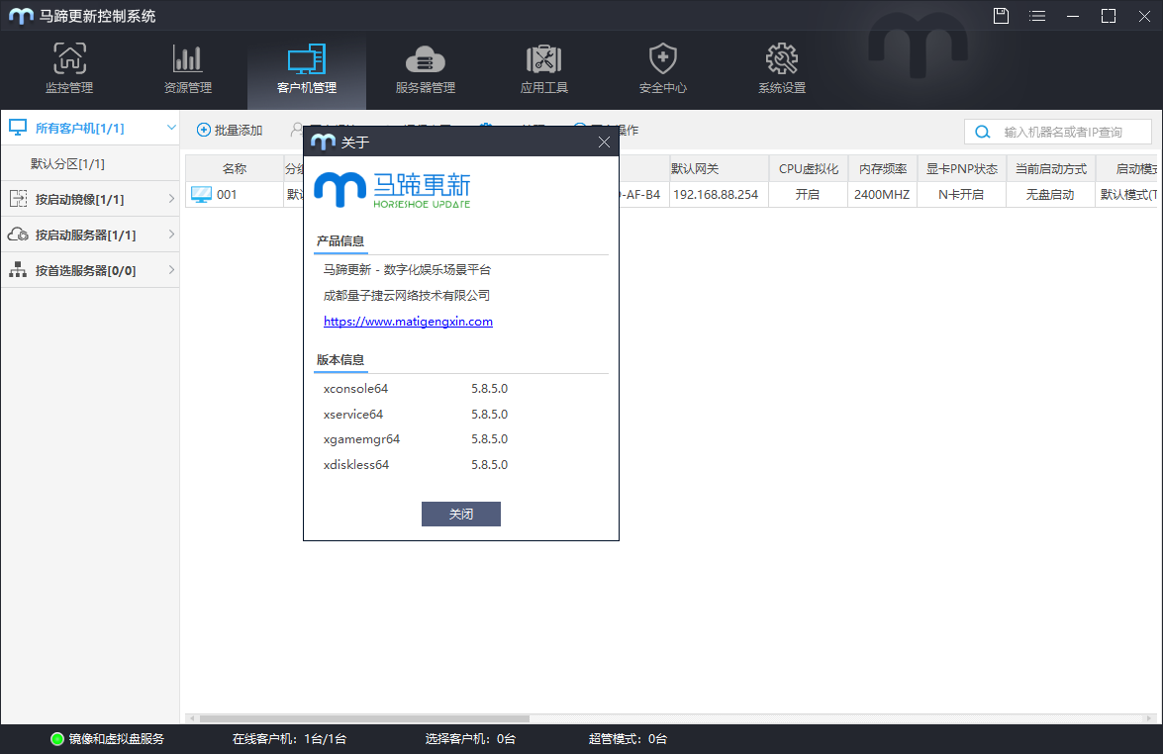Click the 开启 CPU virtualization cell
The image size is (1163, 754).
click(x=808, y=195)
